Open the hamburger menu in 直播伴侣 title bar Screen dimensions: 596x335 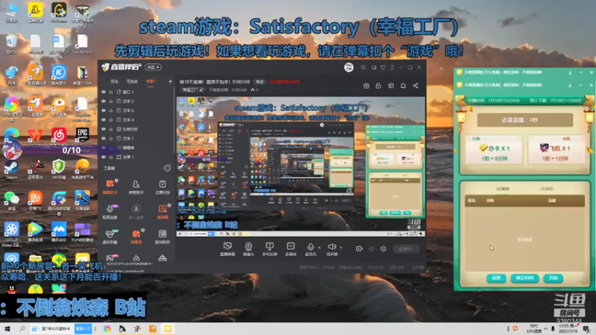pyautogui.click(x=392, y=68)
